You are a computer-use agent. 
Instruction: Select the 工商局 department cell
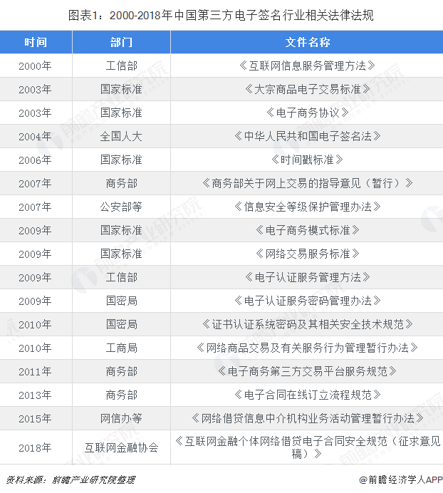click(121, 348)
